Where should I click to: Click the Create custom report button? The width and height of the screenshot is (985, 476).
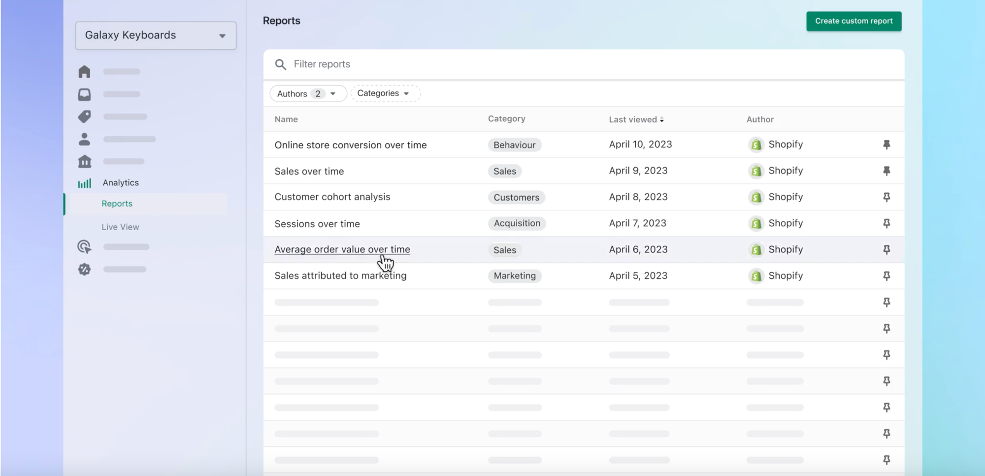click(x=854, y=21)
